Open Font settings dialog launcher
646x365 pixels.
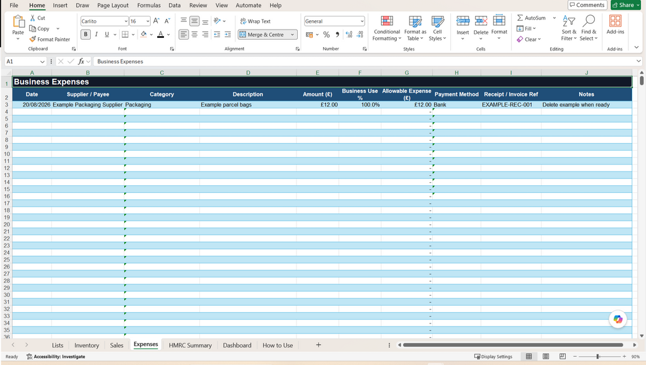pos(172,49)
